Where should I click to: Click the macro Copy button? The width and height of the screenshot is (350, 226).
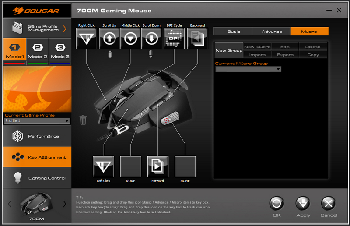[313, 55]
